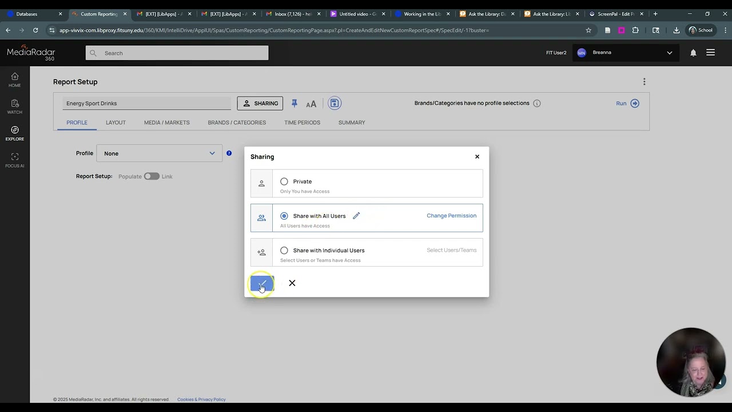The width and height of the screenshot is (732, 412).
Task: Open the Watch sidebar section
Action: [x=14, y=106]
